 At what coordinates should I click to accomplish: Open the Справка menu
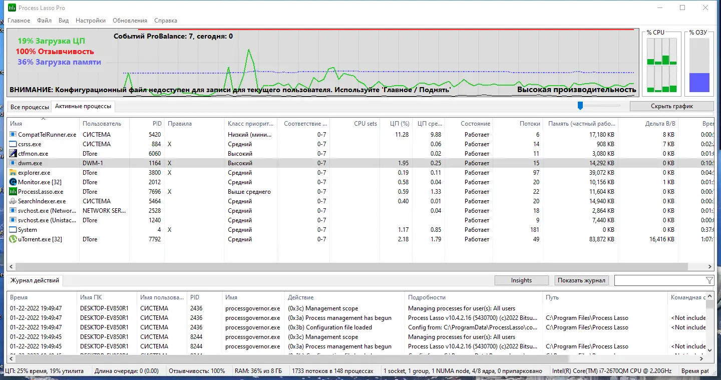166,21
